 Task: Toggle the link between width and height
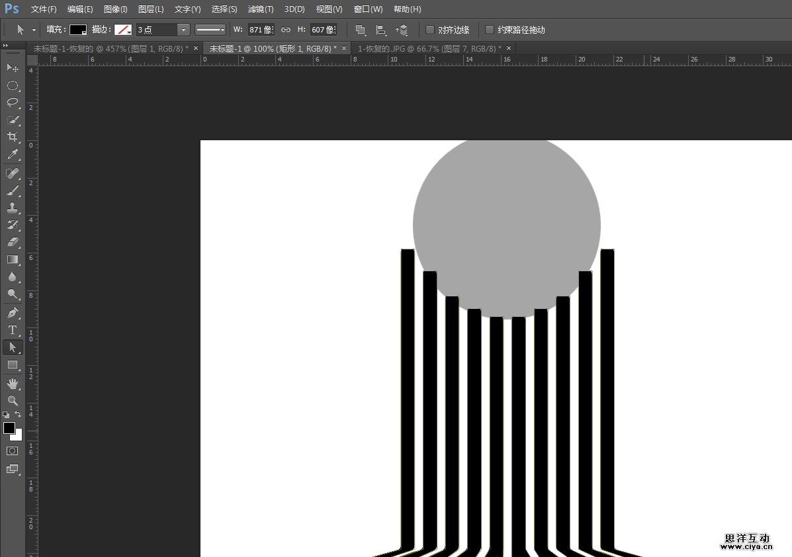click(286, 30)
